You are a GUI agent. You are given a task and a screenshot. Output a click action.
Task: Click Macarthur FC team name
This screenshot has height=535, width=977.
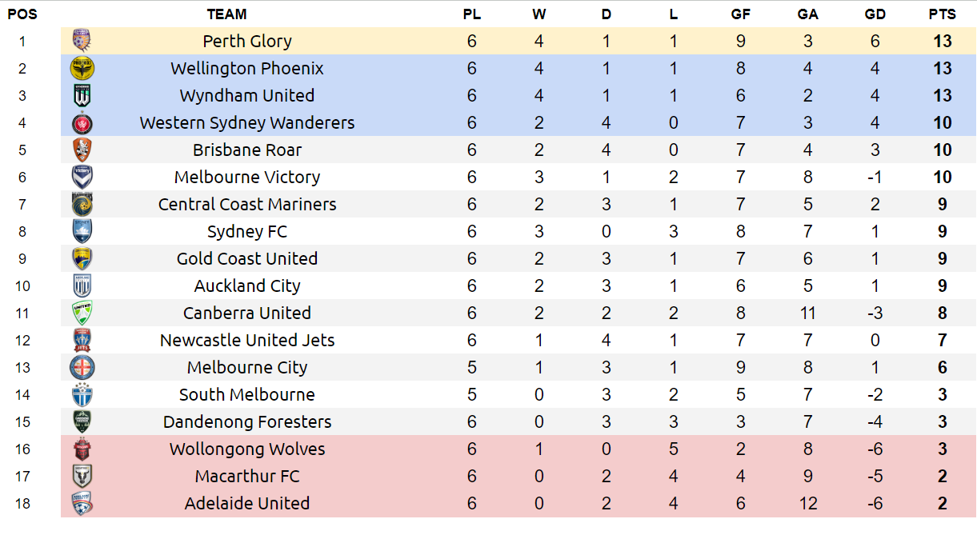247,476
